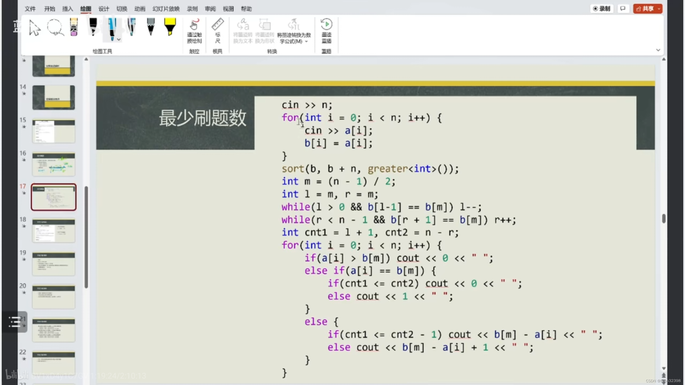Screen dimensions: 685x385
Task: Click the sort(b, b + n, greater<int>()) line
Action: 370,169
